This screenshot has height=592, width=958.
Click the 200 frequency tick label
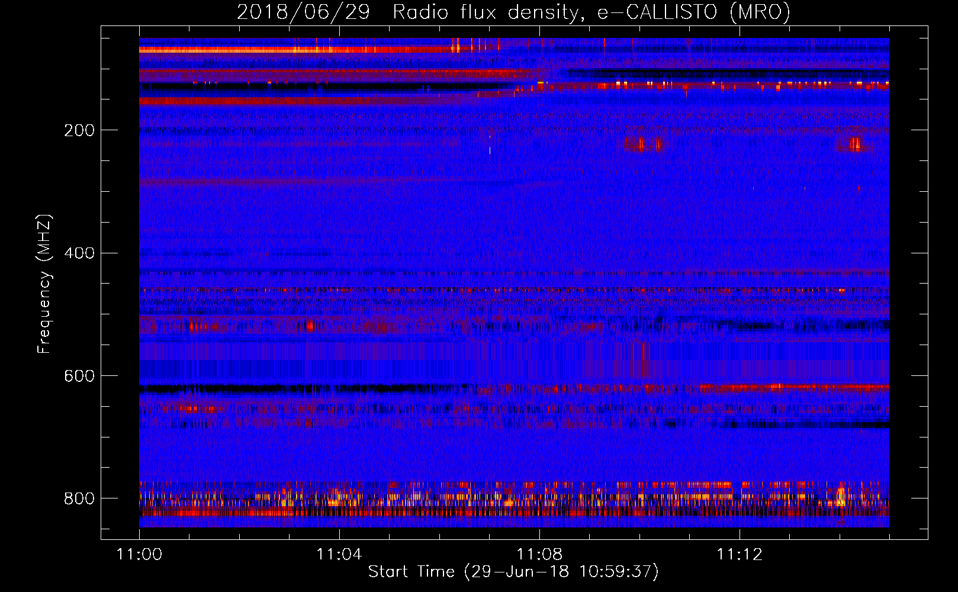(79, 130)
